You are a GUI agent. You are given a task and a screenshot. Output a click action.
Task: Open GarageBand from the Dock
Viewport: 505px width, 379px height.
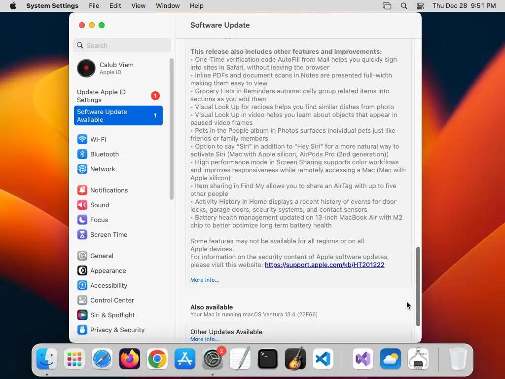pos(295,359)
